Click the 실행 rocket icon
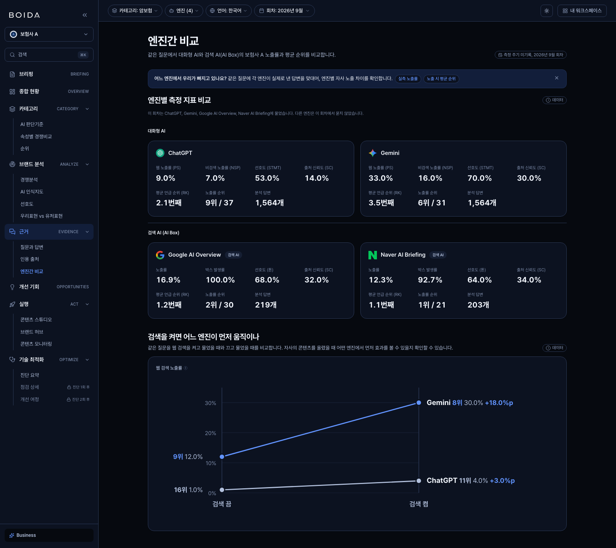616x548 pixels. click(x=12, y=304)
